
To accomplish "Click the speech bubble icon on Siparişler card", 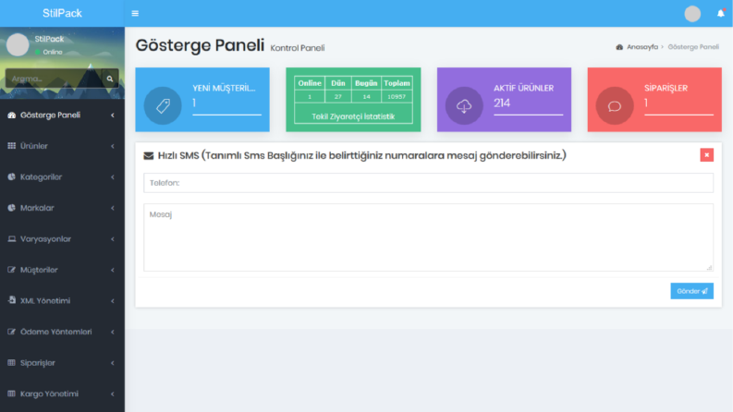I will coord(615,105).
